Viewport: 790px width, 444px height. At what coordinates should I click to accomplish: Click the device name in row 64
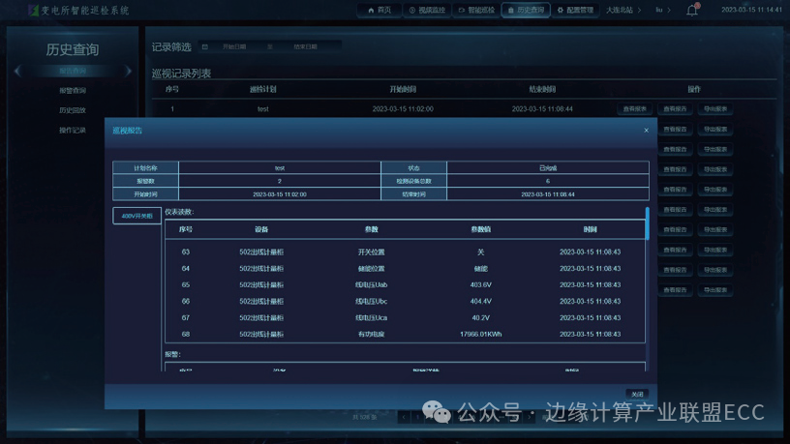261,269
